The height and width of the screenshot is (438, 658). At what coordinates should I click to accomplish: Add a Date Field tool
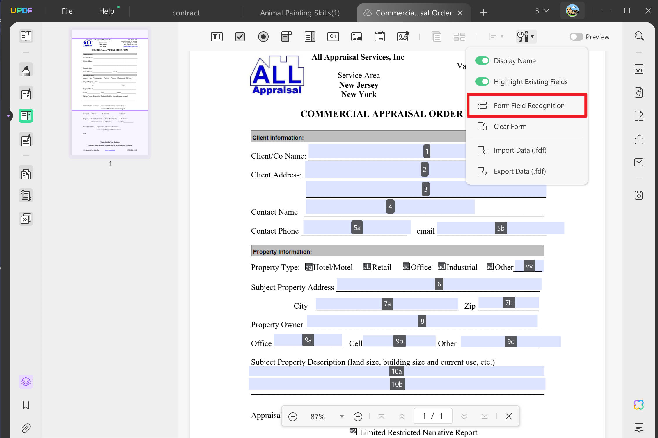(x=379, y=37)
